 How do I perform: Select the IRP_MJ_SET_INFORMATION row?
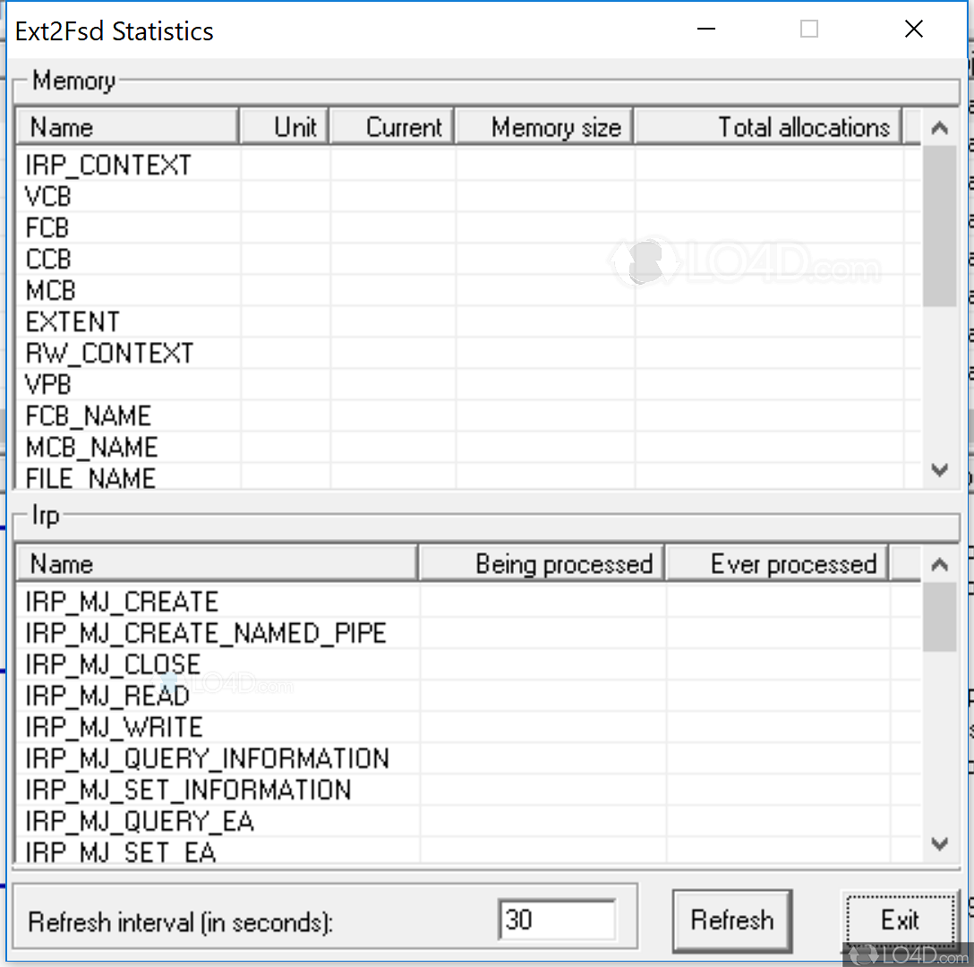[x=469, y=790]
